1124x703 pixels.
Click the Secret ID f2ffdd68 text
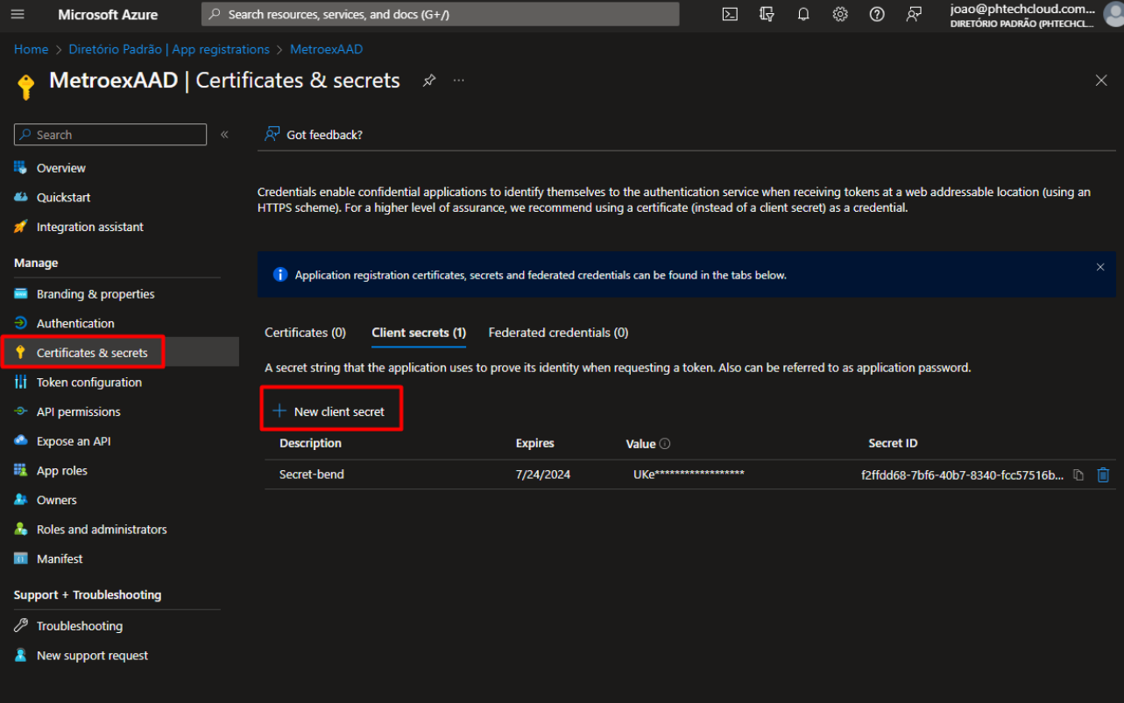[963, 475]
